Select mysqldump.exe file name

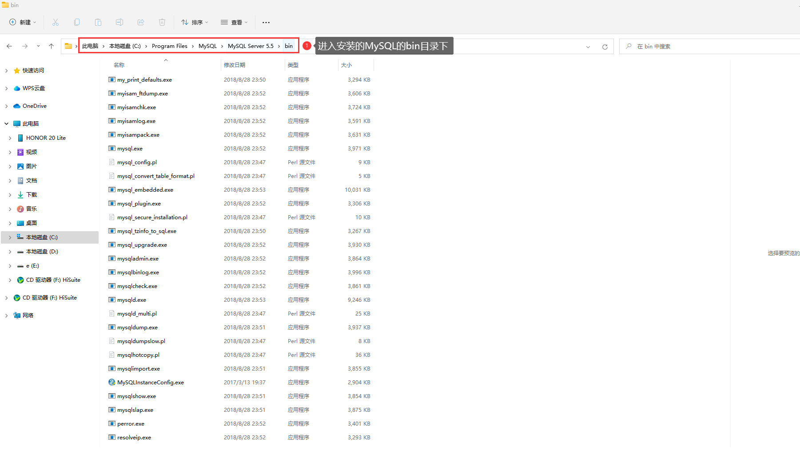point(137,327)
